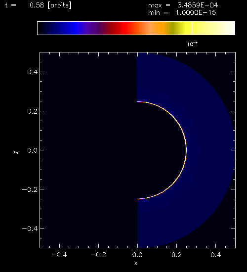Click the white vertical marker in the colorbar

point(192,28)
